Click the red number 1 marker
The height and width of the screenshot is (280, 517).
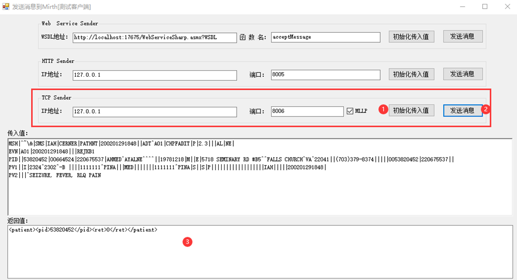coord(383,109)
